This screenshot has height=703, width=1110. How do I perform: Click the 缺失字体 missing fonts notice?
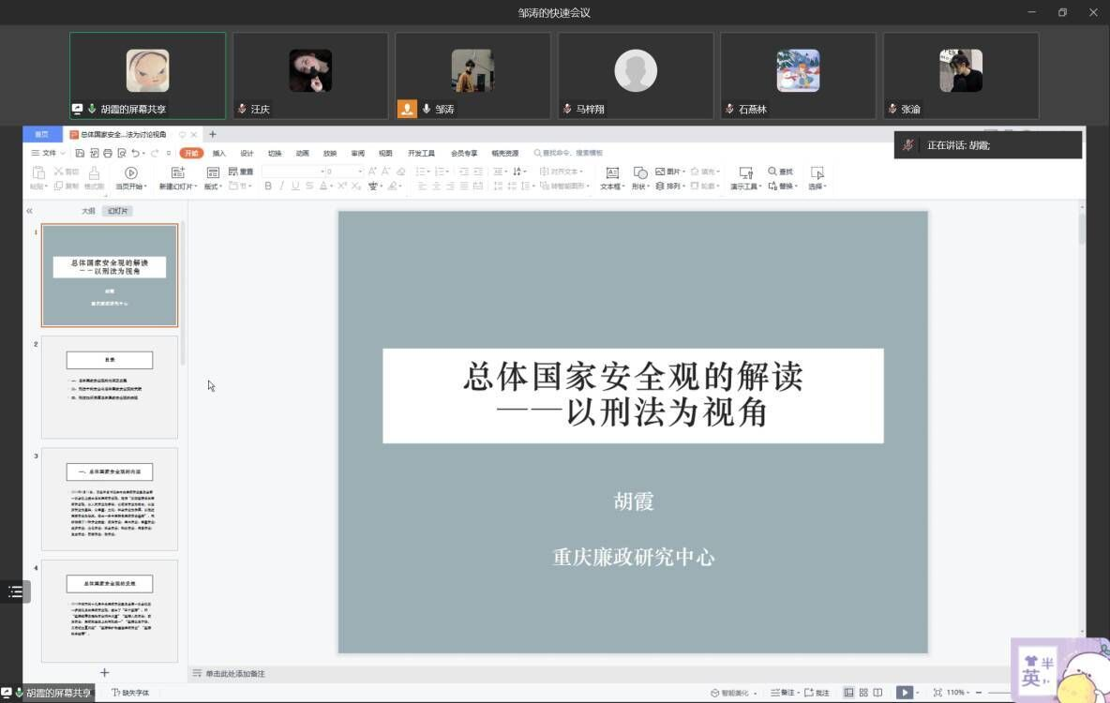click(x=129, y=693)
